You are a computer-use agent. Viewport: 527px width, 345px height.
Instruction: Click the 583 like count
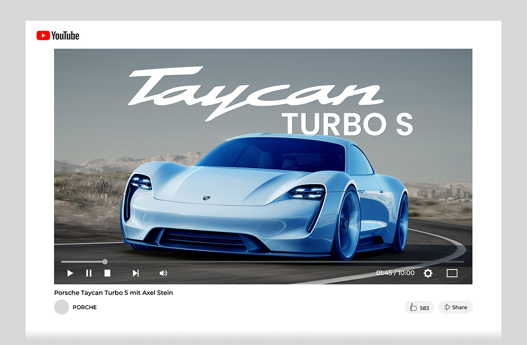click(424, 308)
